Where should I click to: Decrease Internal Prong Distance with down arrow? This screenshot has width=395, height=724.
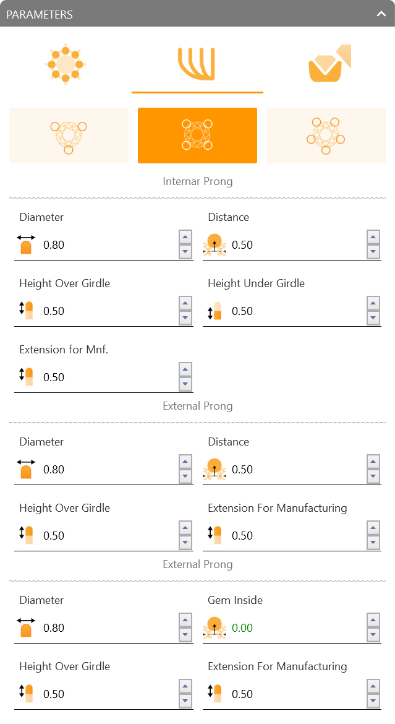[373, 252]
